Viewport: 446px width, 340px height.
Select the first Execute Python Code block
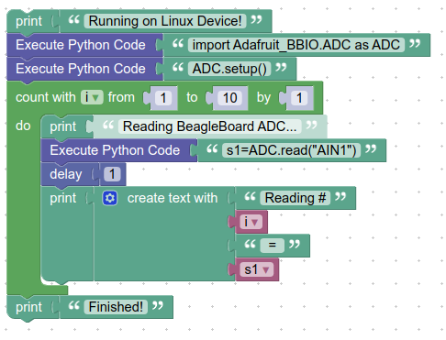point(81,45)
